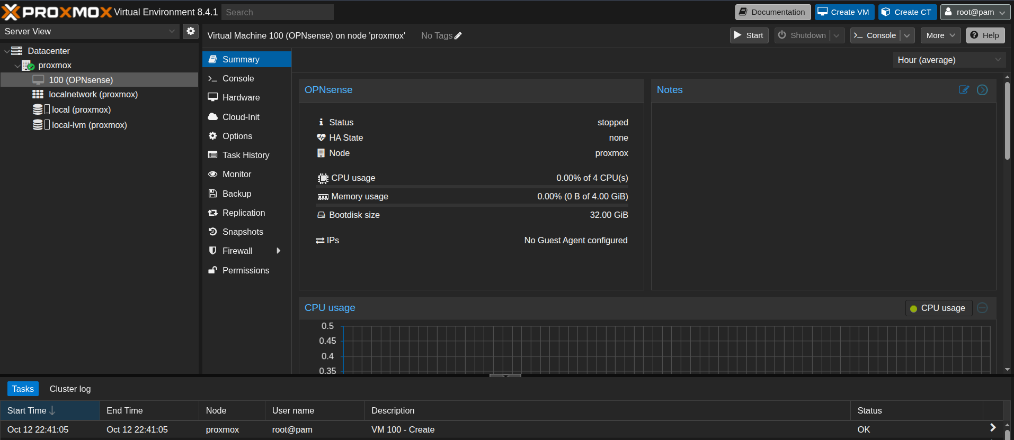Open the Hour (average) timeframe dropdown
Screen dimensions: 1014x440
tap(949, 60)
